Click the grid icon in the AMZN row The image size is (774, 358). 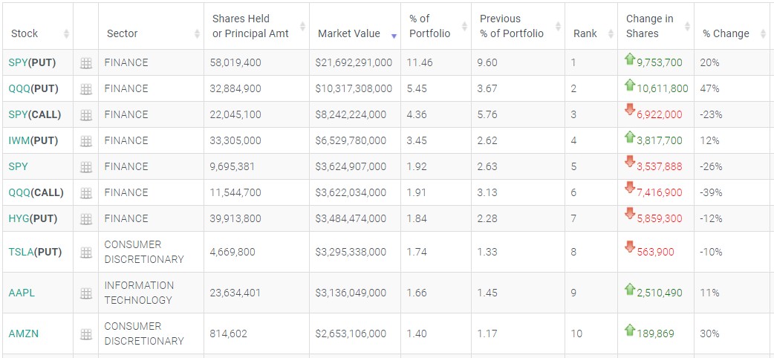(x=86, y=334)
